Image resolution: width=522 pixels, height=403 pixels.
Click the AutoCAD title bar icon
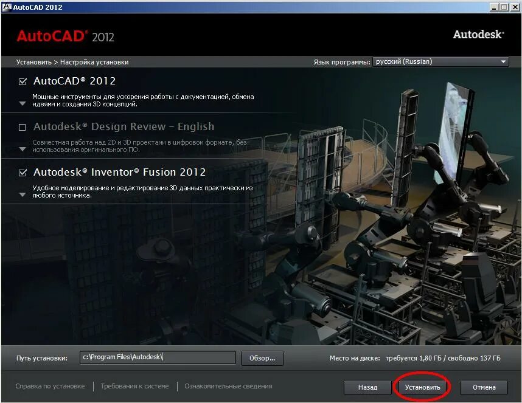pyautogui.click(x=6, y=7)
